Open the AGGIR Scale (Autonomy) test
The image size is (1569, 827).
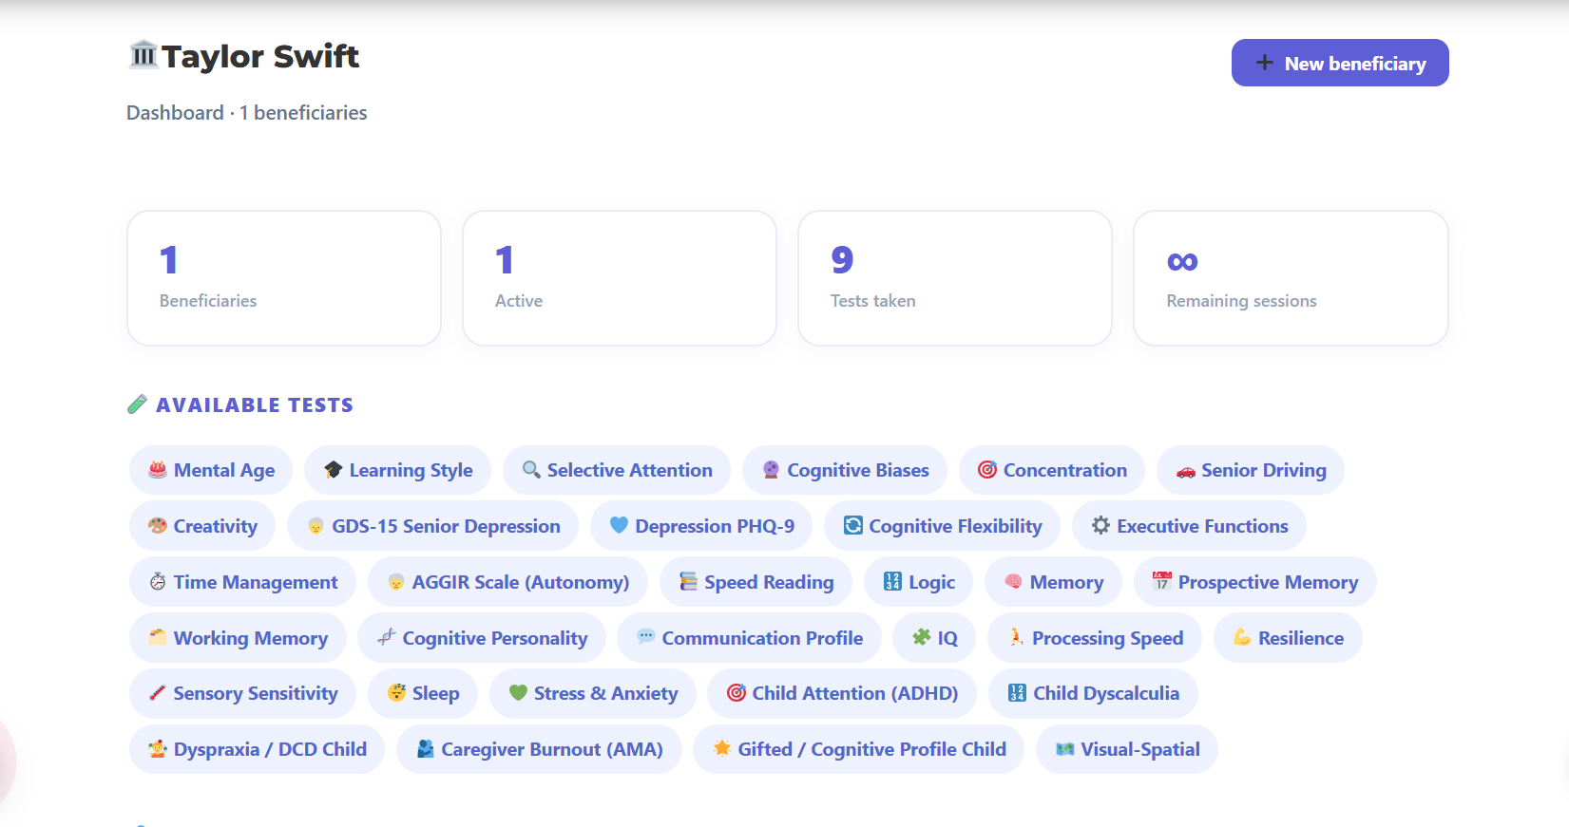click(x=507, y=582)
